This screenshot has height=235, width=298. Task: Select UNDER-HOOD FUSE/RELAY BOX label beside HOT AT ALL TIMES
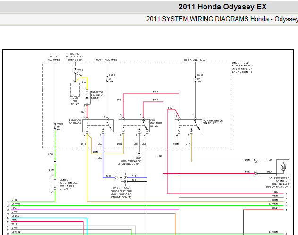(242, 67)
